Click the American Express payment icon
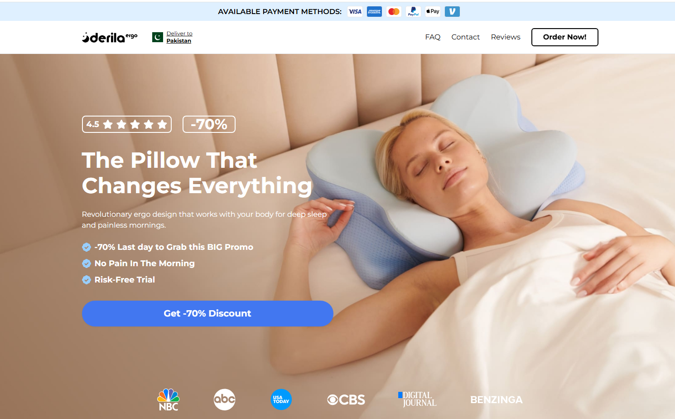This screenshot has width=675, height=419. (x=374, y=11)
